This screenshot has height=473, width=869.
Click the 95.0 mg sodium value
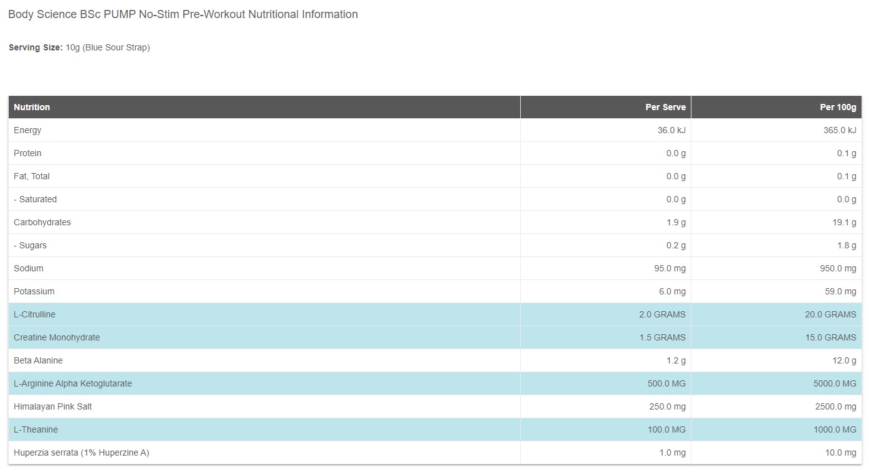tap(670, 268)
